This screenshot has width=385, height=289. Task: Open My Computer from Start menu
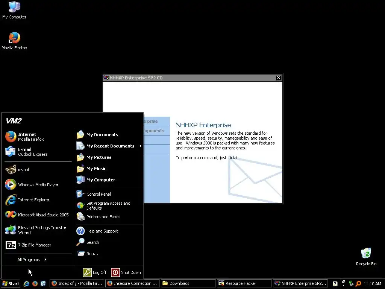(109, 180)
